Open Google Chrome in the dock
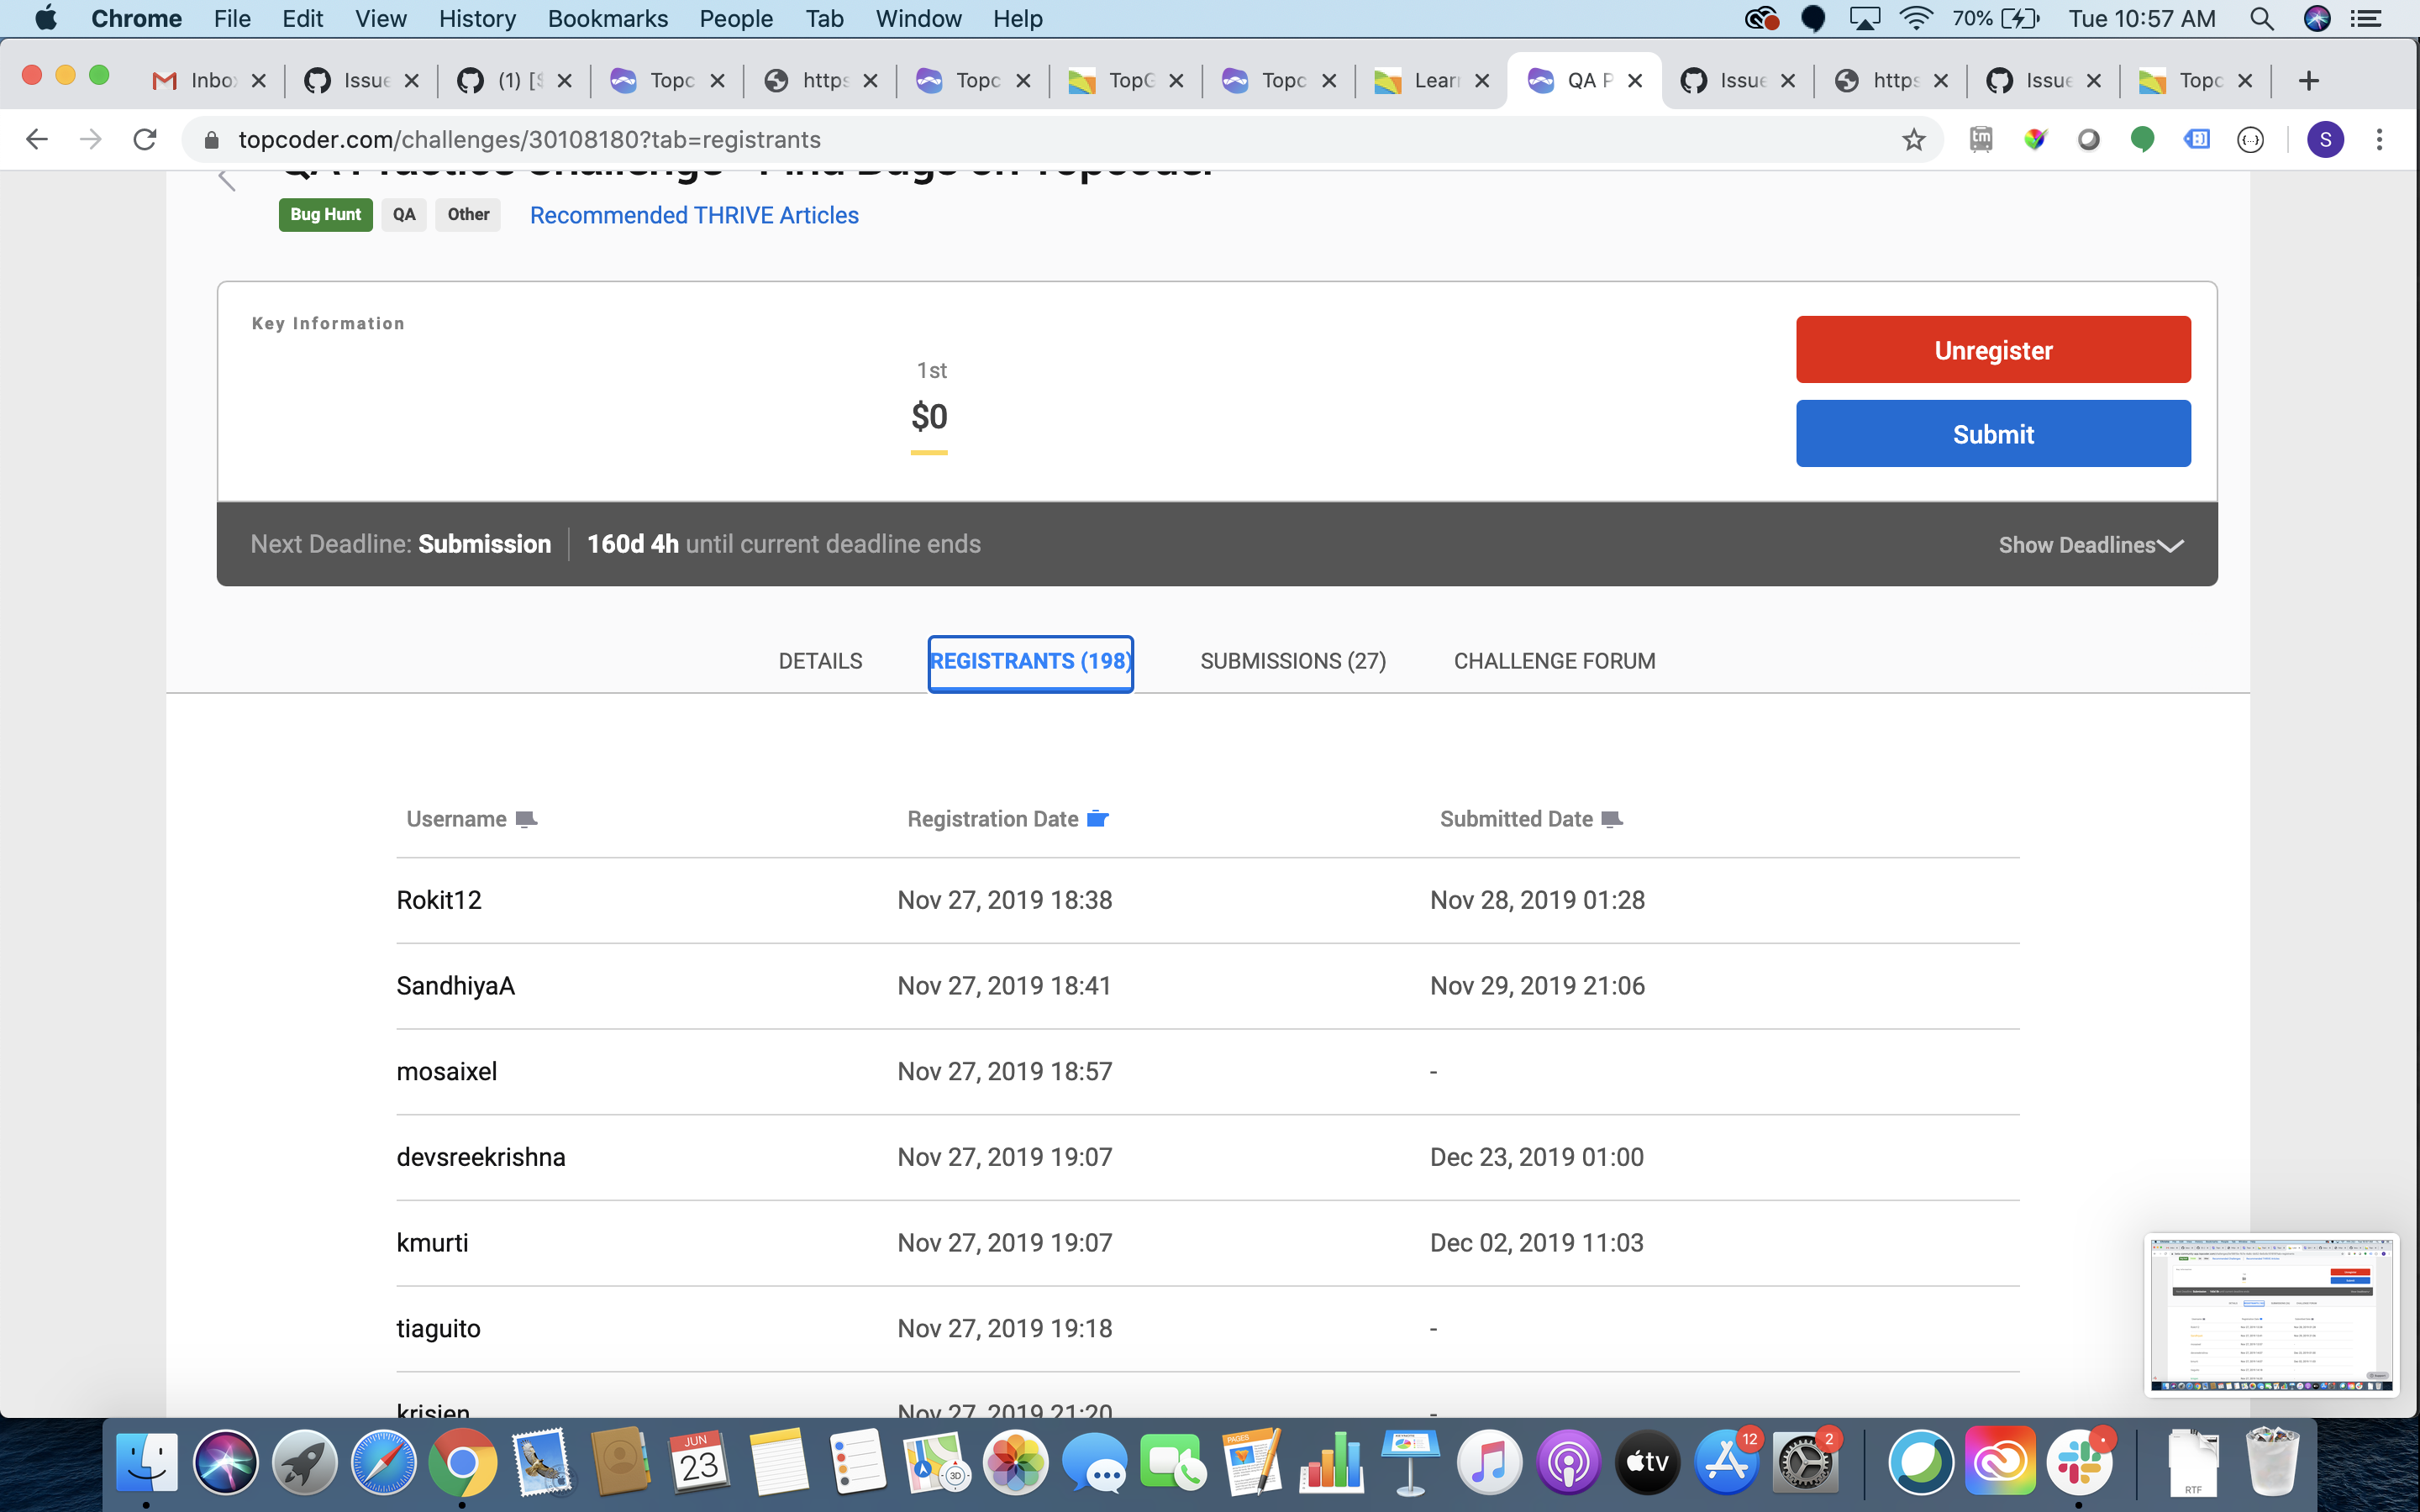 (462, 1463)
